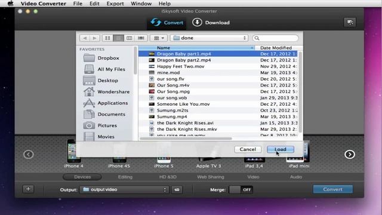Click the file list vertical scrollbar
The image size is (382, 215).
pos(300,92)
